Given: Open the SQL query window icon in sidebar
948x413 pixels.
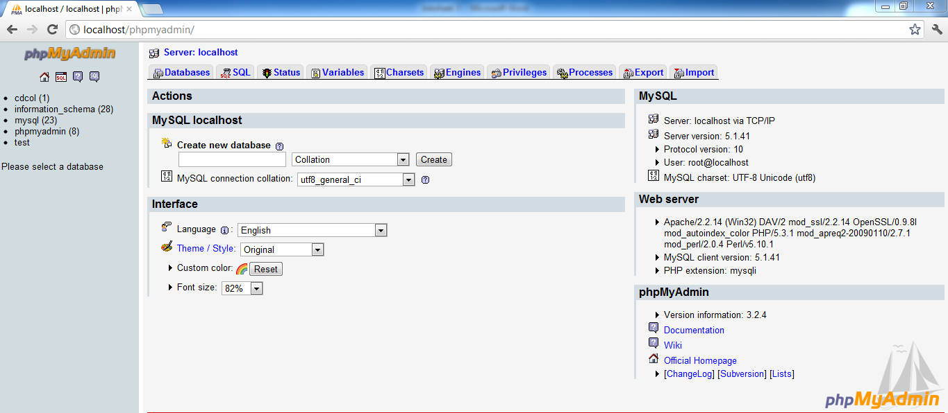Looking at the screenshot, I should coord(61,77).
